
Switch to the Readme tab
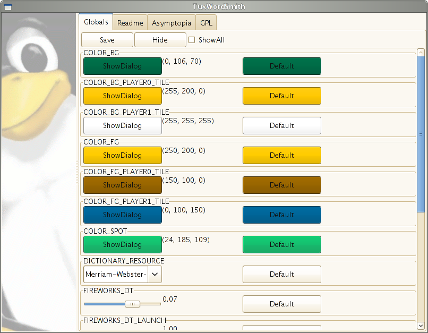[x=130, y=23]
